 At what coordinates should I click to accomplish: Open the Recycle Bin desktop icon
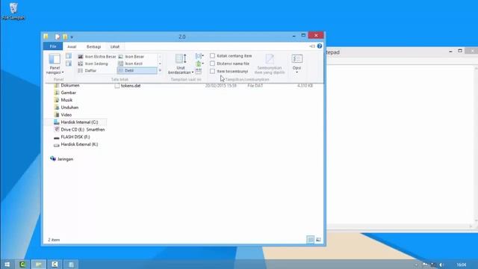click(x=13, y=11)
